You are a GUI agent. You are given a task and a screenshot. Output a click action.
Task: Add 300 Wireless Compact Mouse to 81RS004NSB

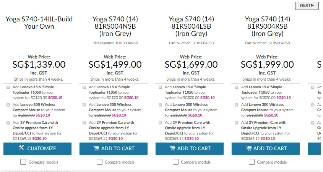pyautogui.click(x=84, y=105)
